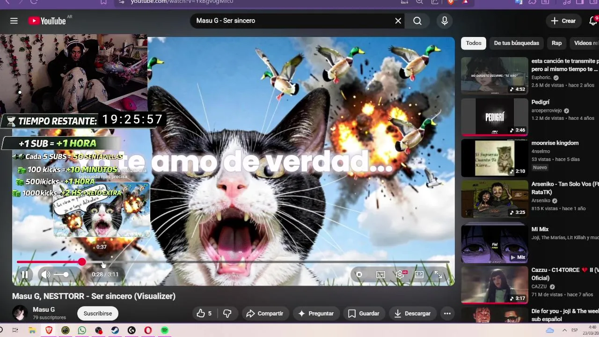Seek on the red video progress bar
The width and height of the screenshot is (599, 337).
233,262
